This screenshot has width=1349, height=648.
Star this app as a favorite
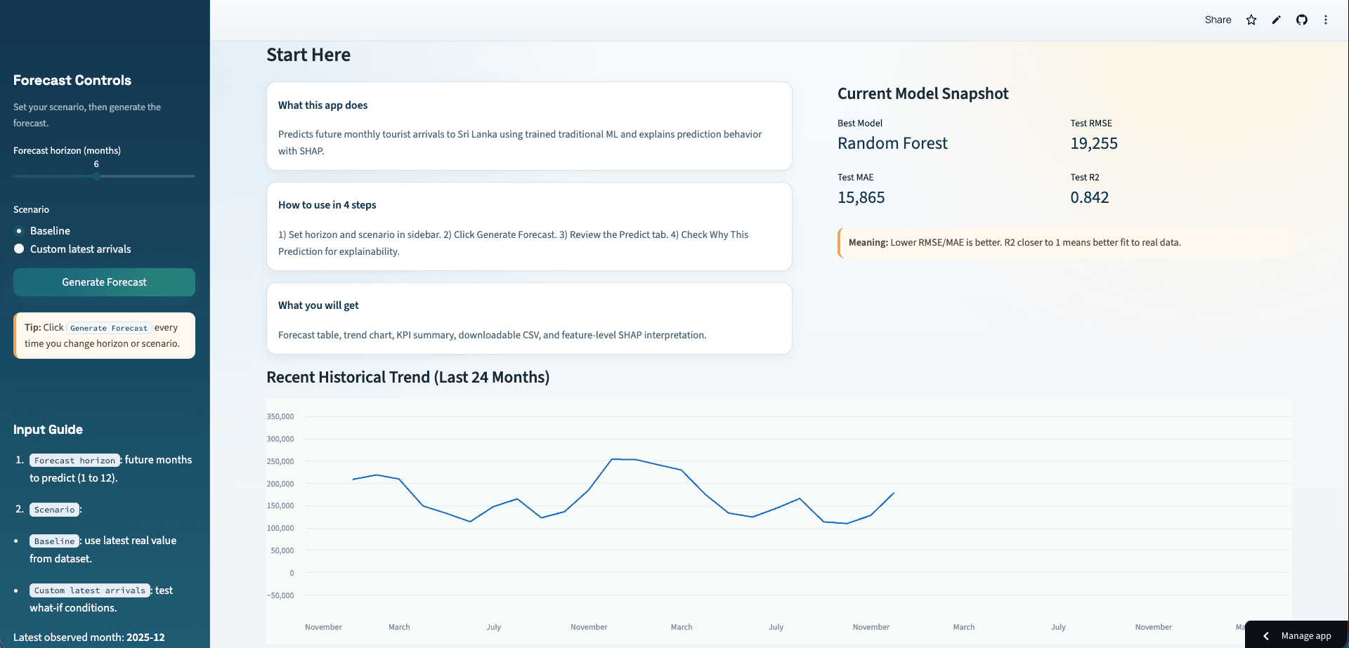pos(1251,20)
